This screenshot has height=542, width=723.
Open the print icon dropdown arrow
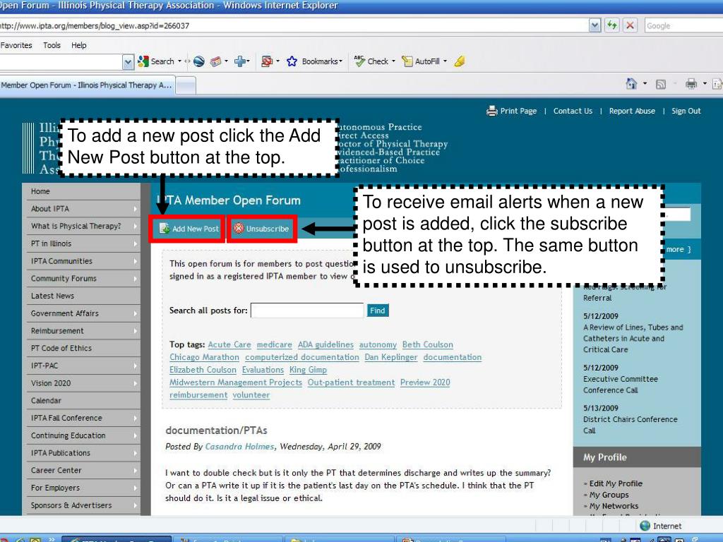coord(705,83)
